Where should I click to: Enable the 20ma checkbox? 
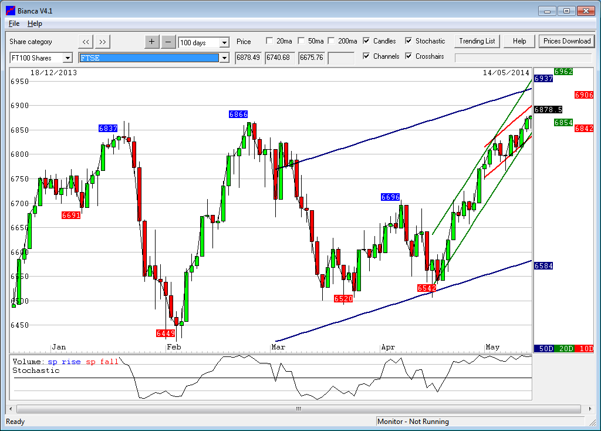click(x=269, y=41)
